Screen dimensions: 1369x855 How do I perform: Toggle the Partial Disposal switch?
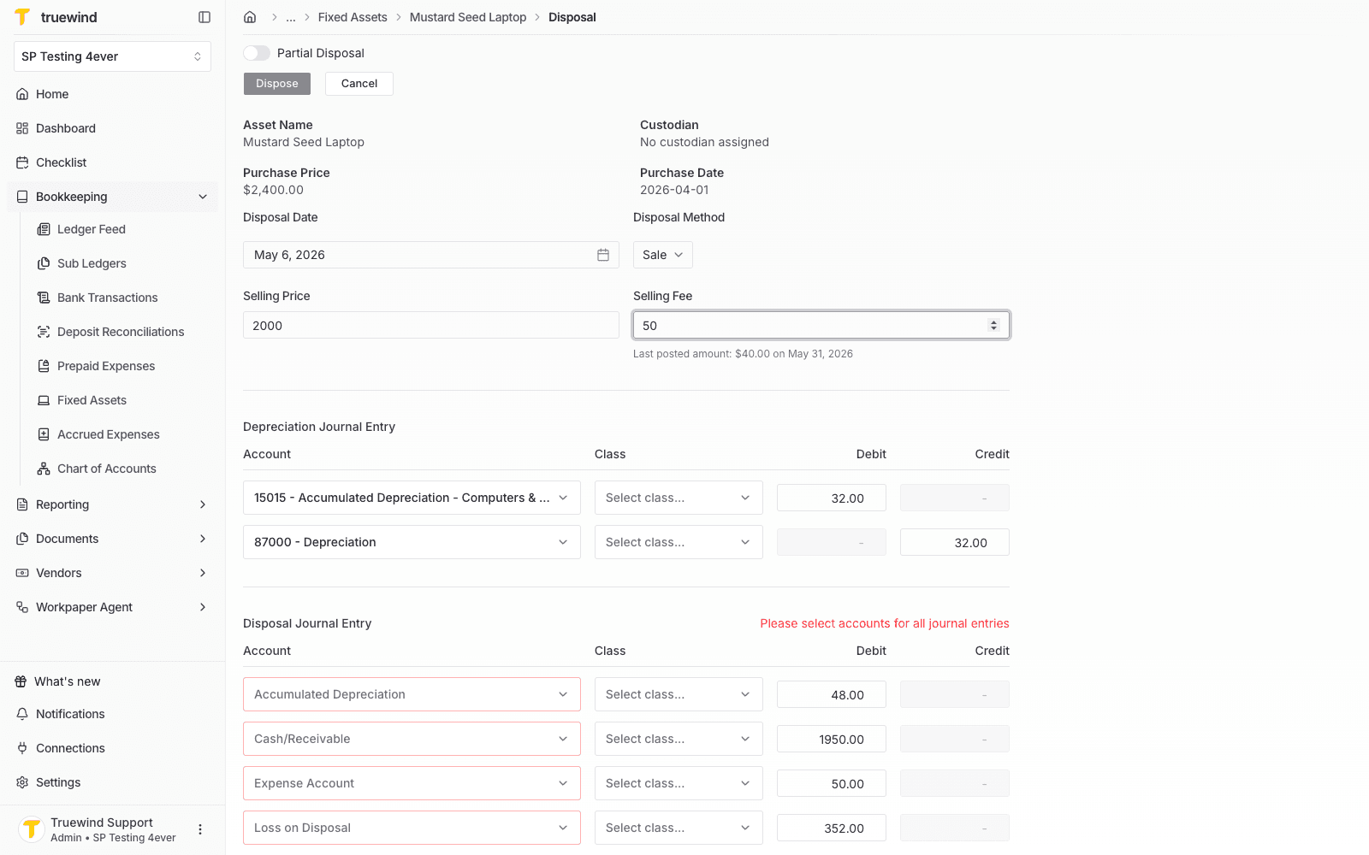click(257, 53)
